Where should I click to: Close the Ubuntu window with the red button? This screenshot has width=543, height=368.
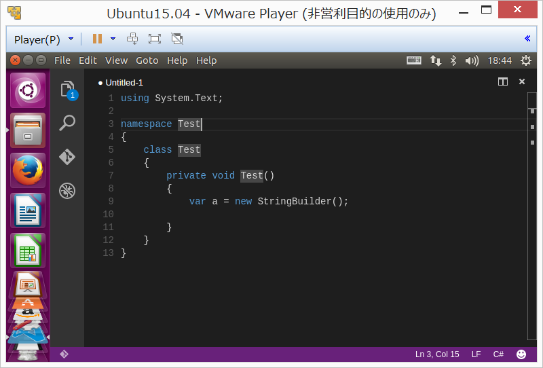15,60
